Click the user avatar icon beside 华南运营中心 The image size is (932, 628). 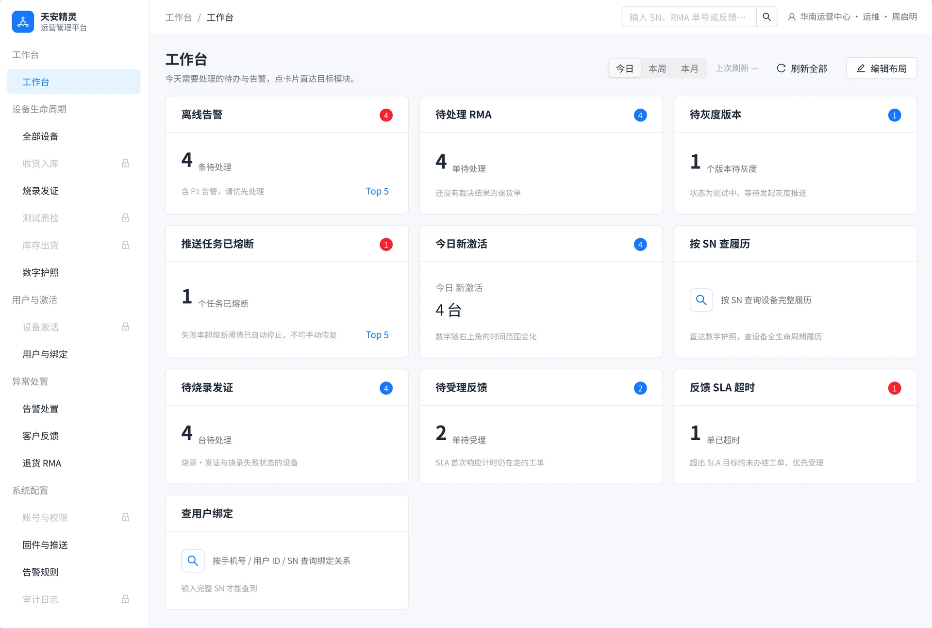pos(792,17)
